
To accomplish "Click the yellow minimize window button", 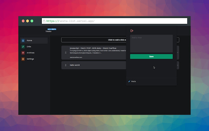I will [27, 21].
